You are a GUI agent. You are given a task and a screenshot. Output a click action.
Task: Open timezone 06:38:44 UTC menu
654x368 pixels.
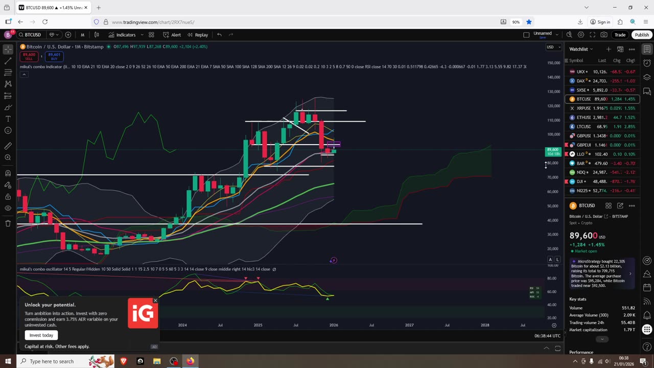pos(547,336)
